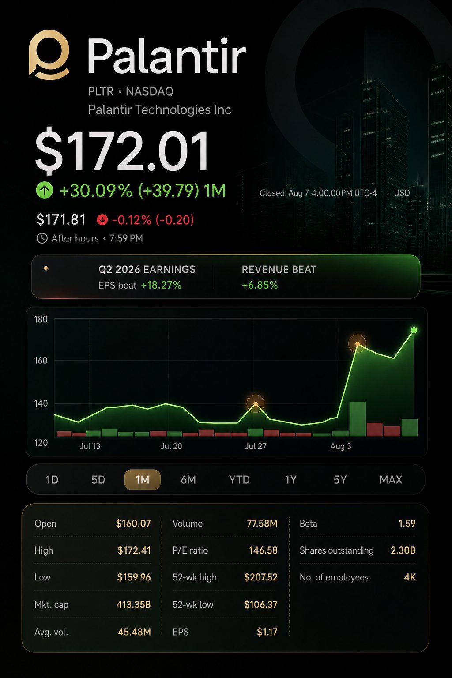Click the 120 y-axis label
This screenshot has width=452, height=678.
coord(41,443)
